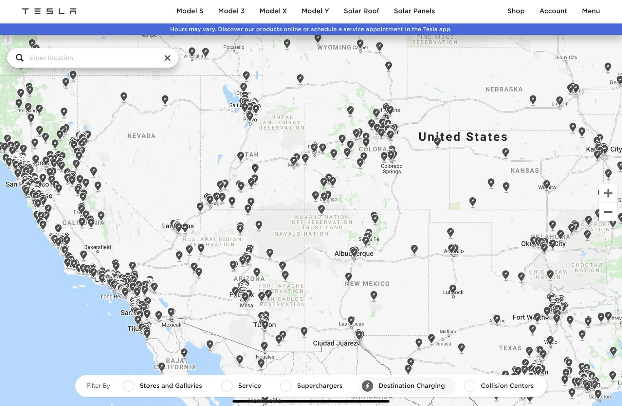Select the charger pin at Lincoln
Image resolution: width=622 pixels, height=406 pixels.
[559, 101]
